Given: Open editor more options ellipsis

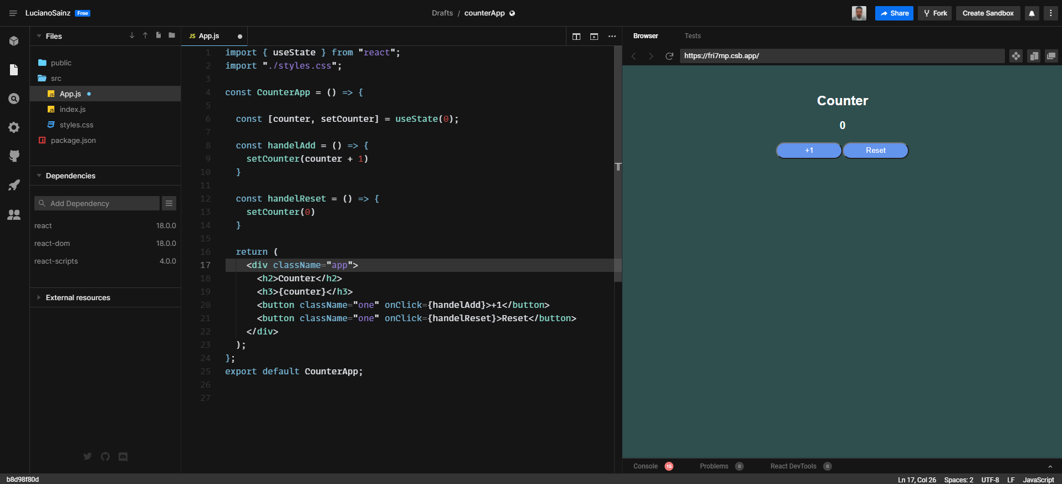Looking at the screenshot, I should click(x=612, y=37).
